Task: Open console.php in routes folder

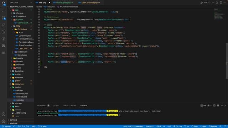Action: (x=21, y=97)
